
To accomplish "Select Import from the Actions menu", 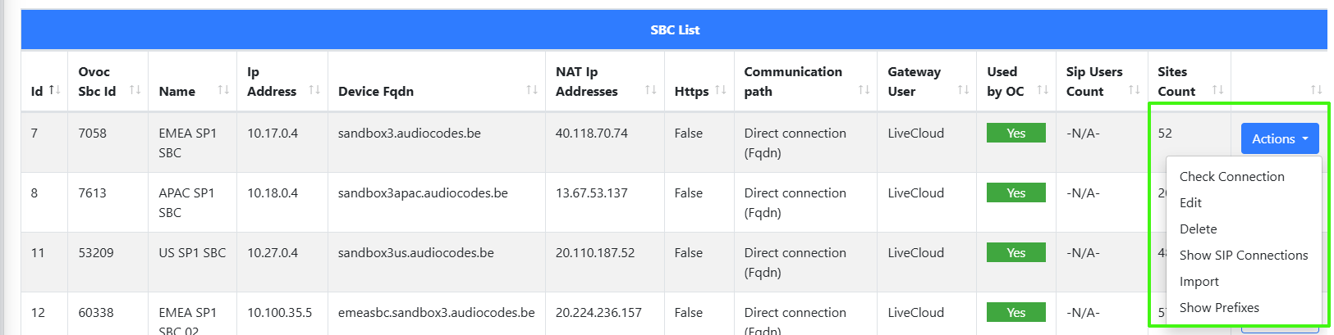I will coord(1199,282).
